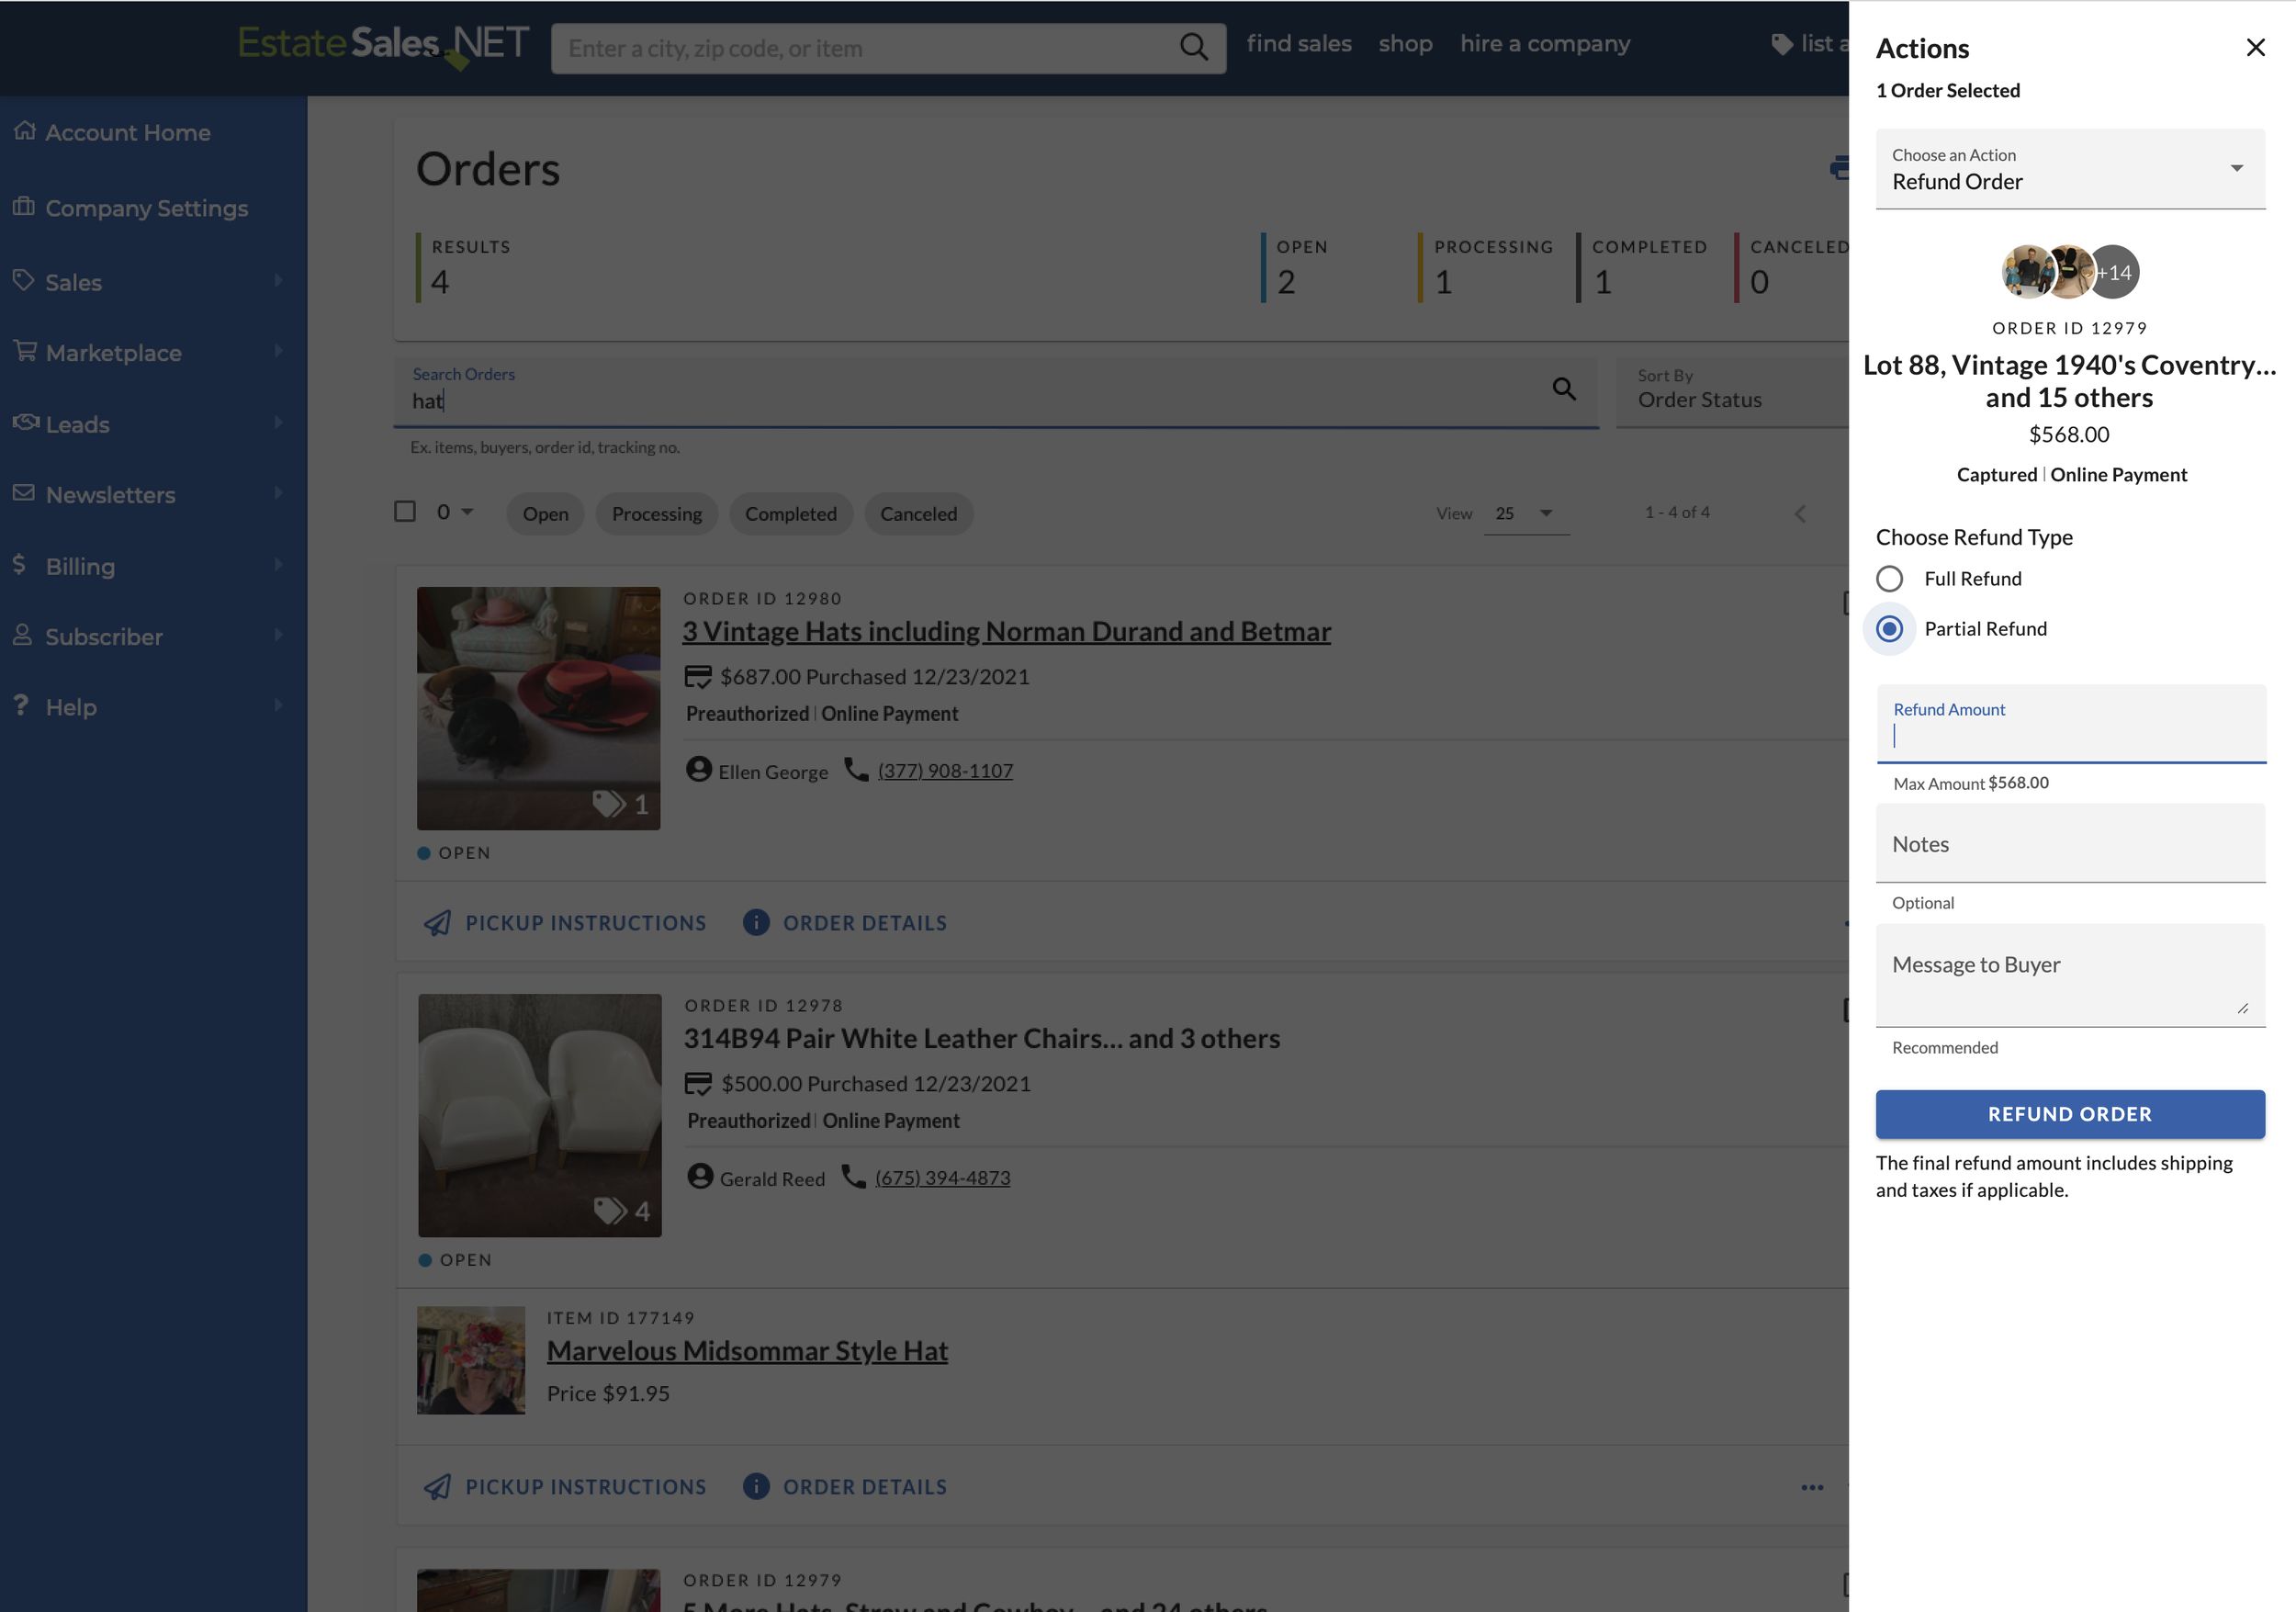Click the Subscriber person icon
This screenshot has height=1612, width=2296.
(23, 635)
